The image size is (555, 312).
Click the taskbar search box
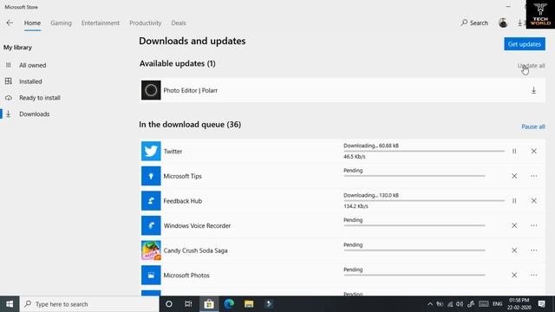coord(89,304)
